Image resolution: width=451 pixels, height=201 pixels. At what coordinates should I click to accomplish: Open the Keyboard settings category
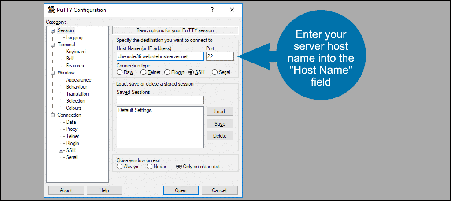tap(76, 52)
